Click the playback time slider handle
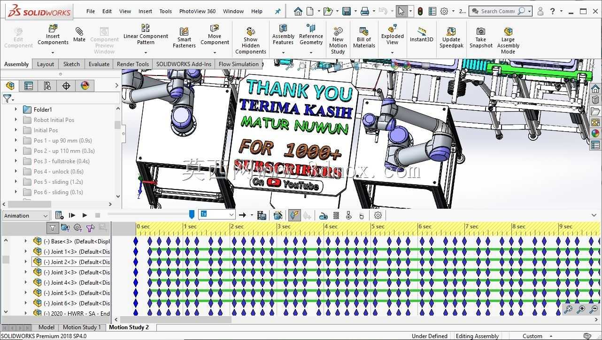 [x=192, y=214]
